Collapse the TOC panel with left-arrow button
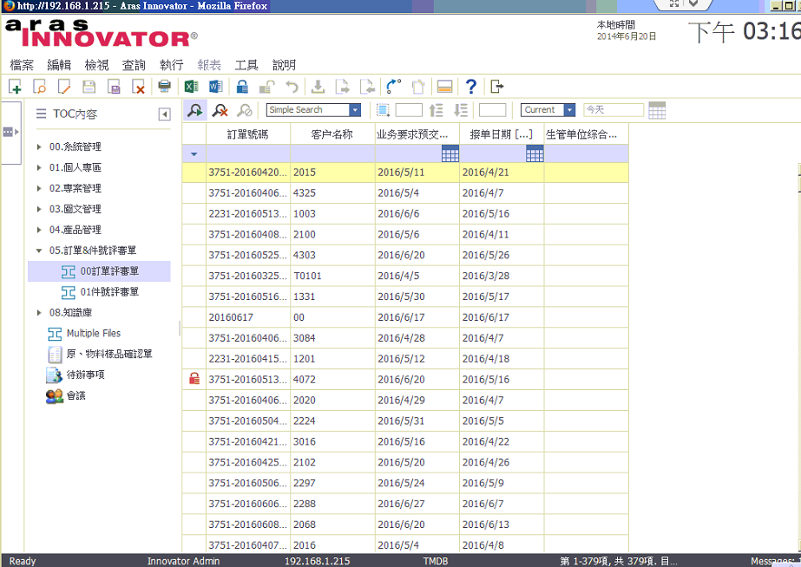Screen dimensions: 801x567 click(x=164, y=114)
